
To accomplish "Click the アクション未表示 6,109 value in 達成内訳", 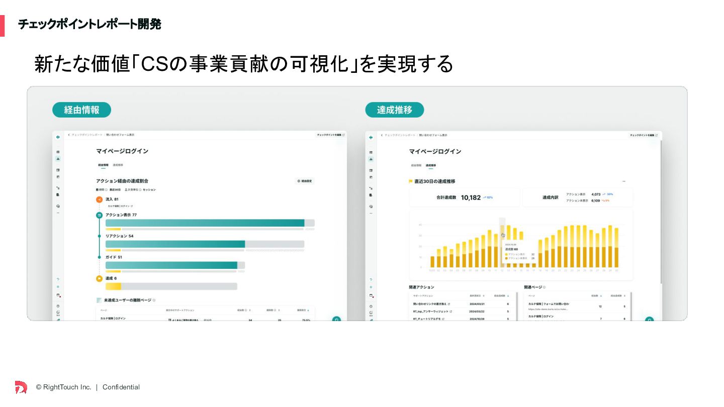I will (x=596, y=200).
